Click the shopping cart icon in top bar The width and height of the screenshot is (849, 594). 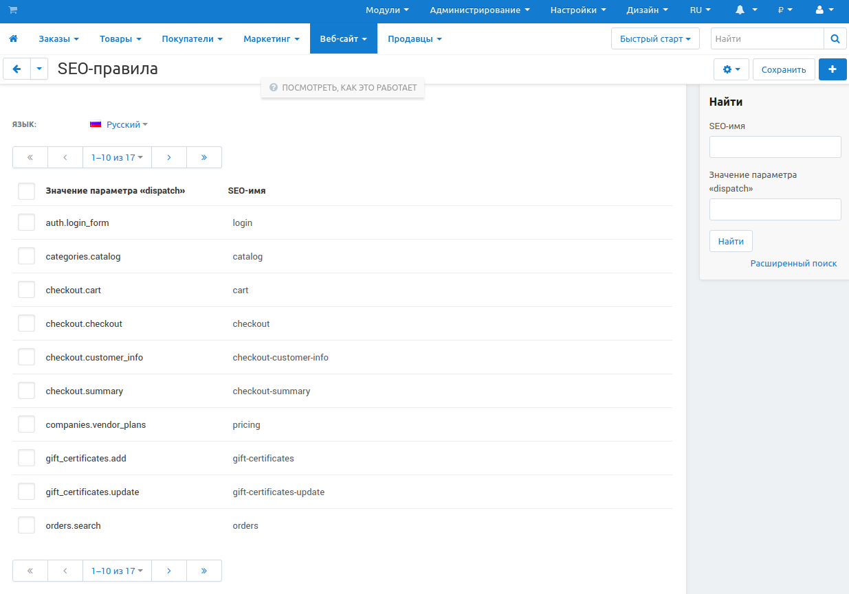[13, 10]
